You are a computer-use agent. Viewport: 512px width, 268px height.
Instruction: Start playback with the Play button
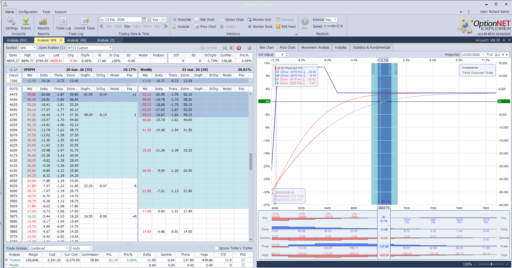point(305,21)
